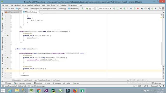
Task: Click the Profile app gauge icon
Action: (x=131, y=9)
